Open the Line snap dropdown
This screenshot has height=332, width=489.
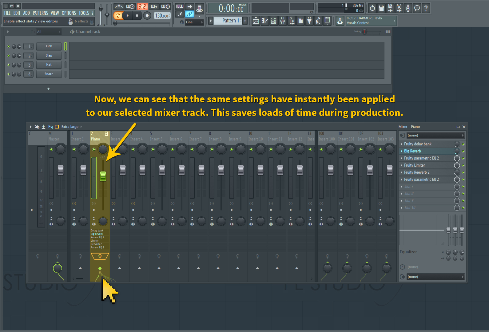[194, 22]
